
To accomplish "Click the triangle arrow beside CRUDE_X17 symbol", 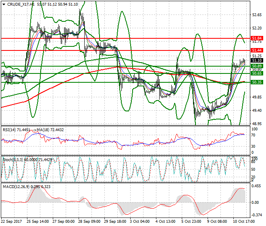I will (x=3, y=4).
